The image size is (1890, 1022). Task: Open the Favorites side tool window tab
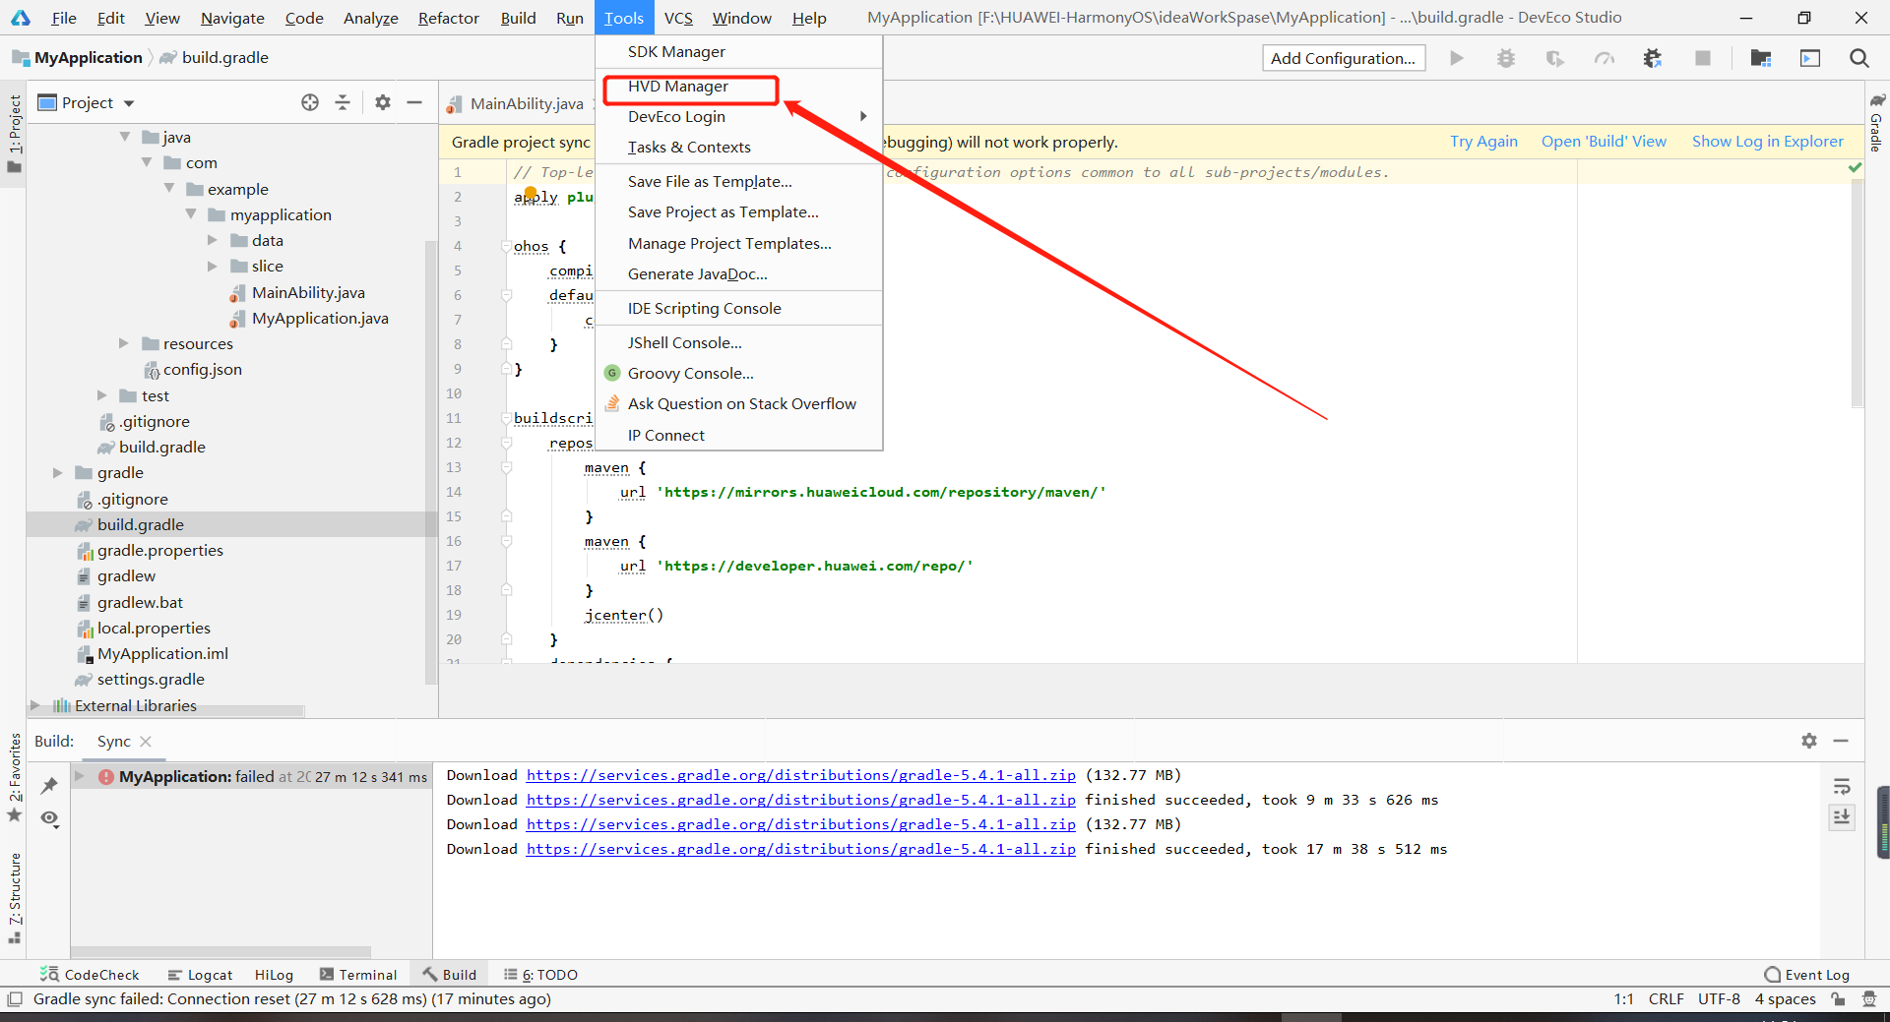14,777
